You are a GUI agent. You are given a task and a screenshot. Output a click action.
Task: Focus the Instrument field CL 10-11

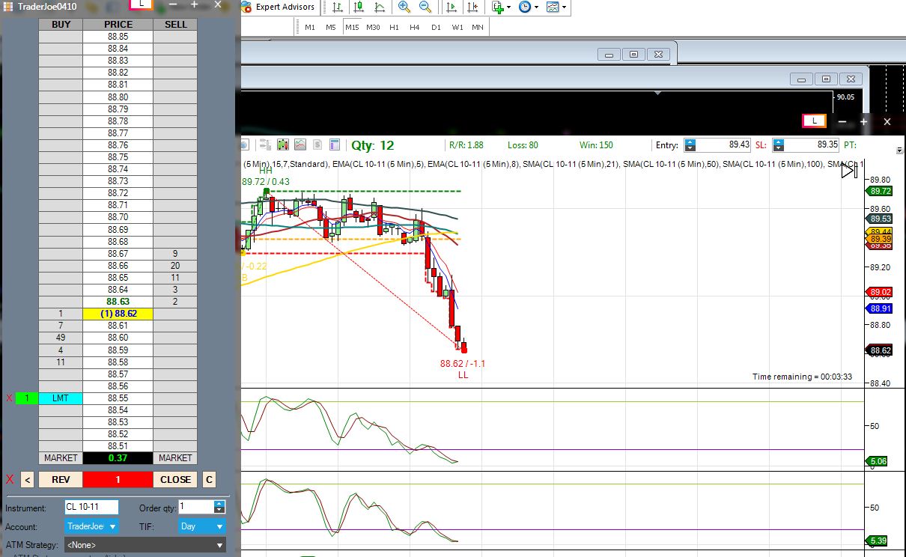click(91, 507)
